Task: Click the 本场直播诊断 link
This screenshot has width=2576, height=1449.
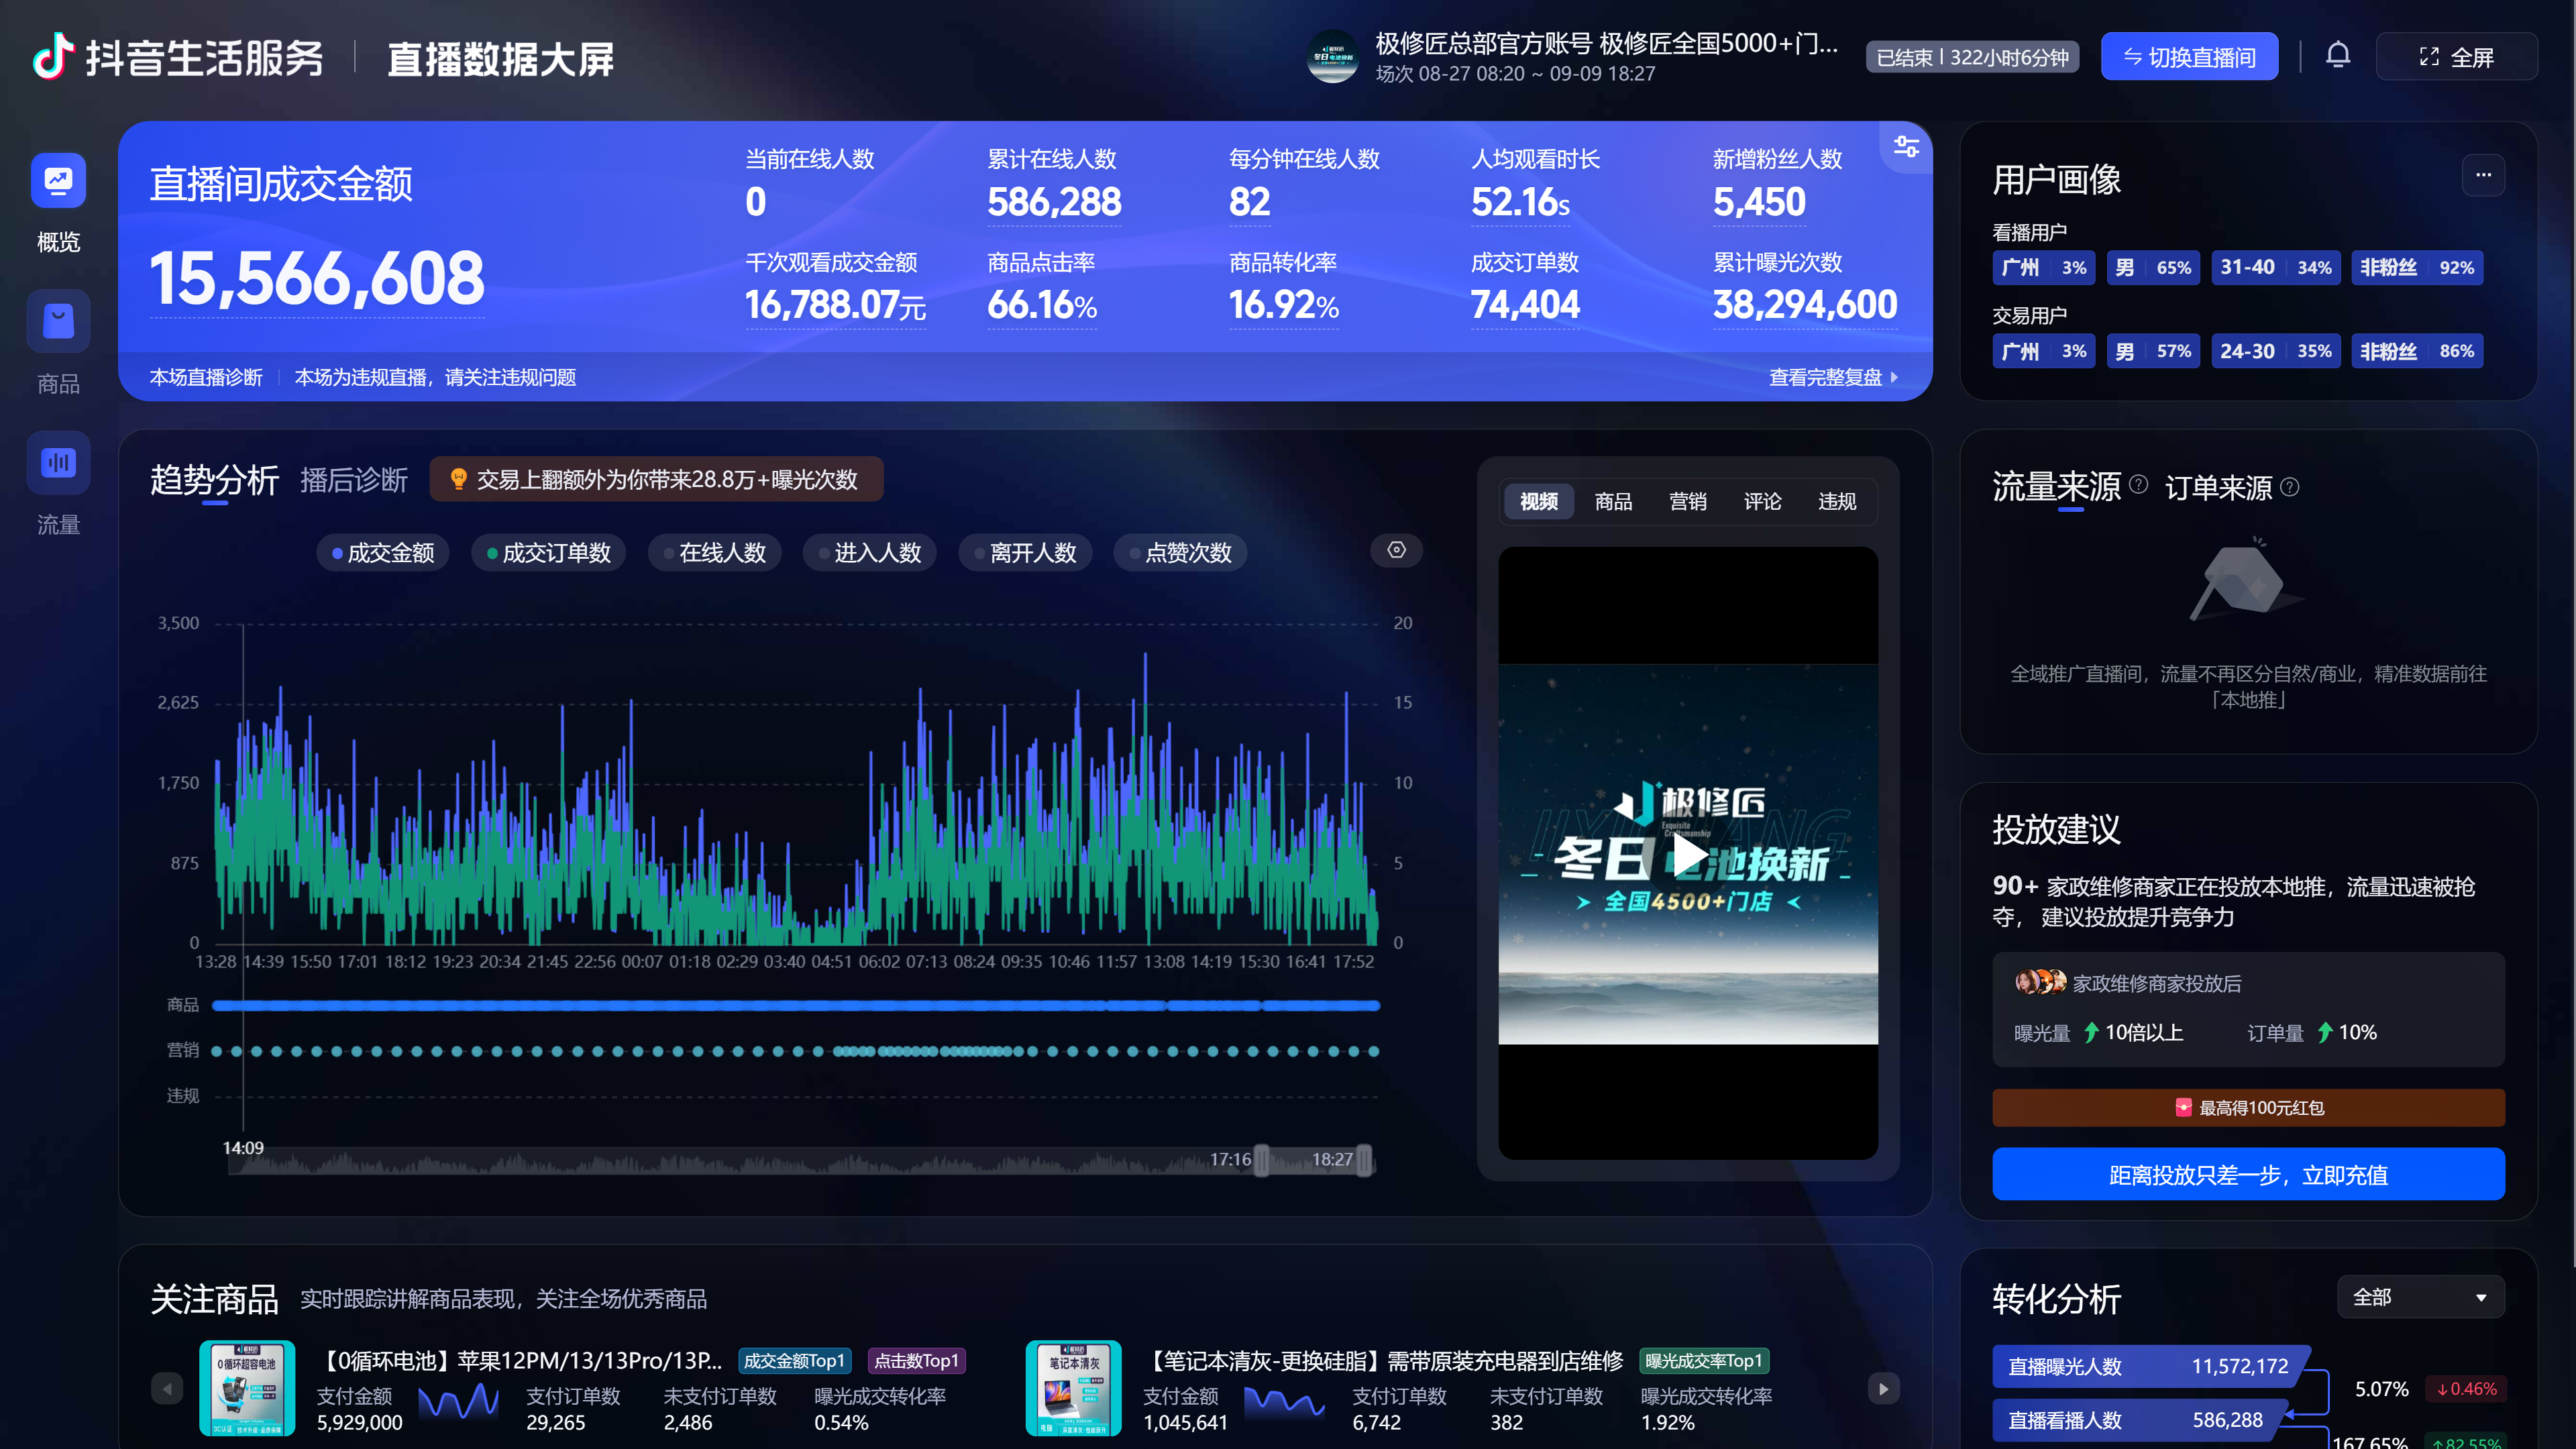Action: pyautogui.click(x=206, y=377)
